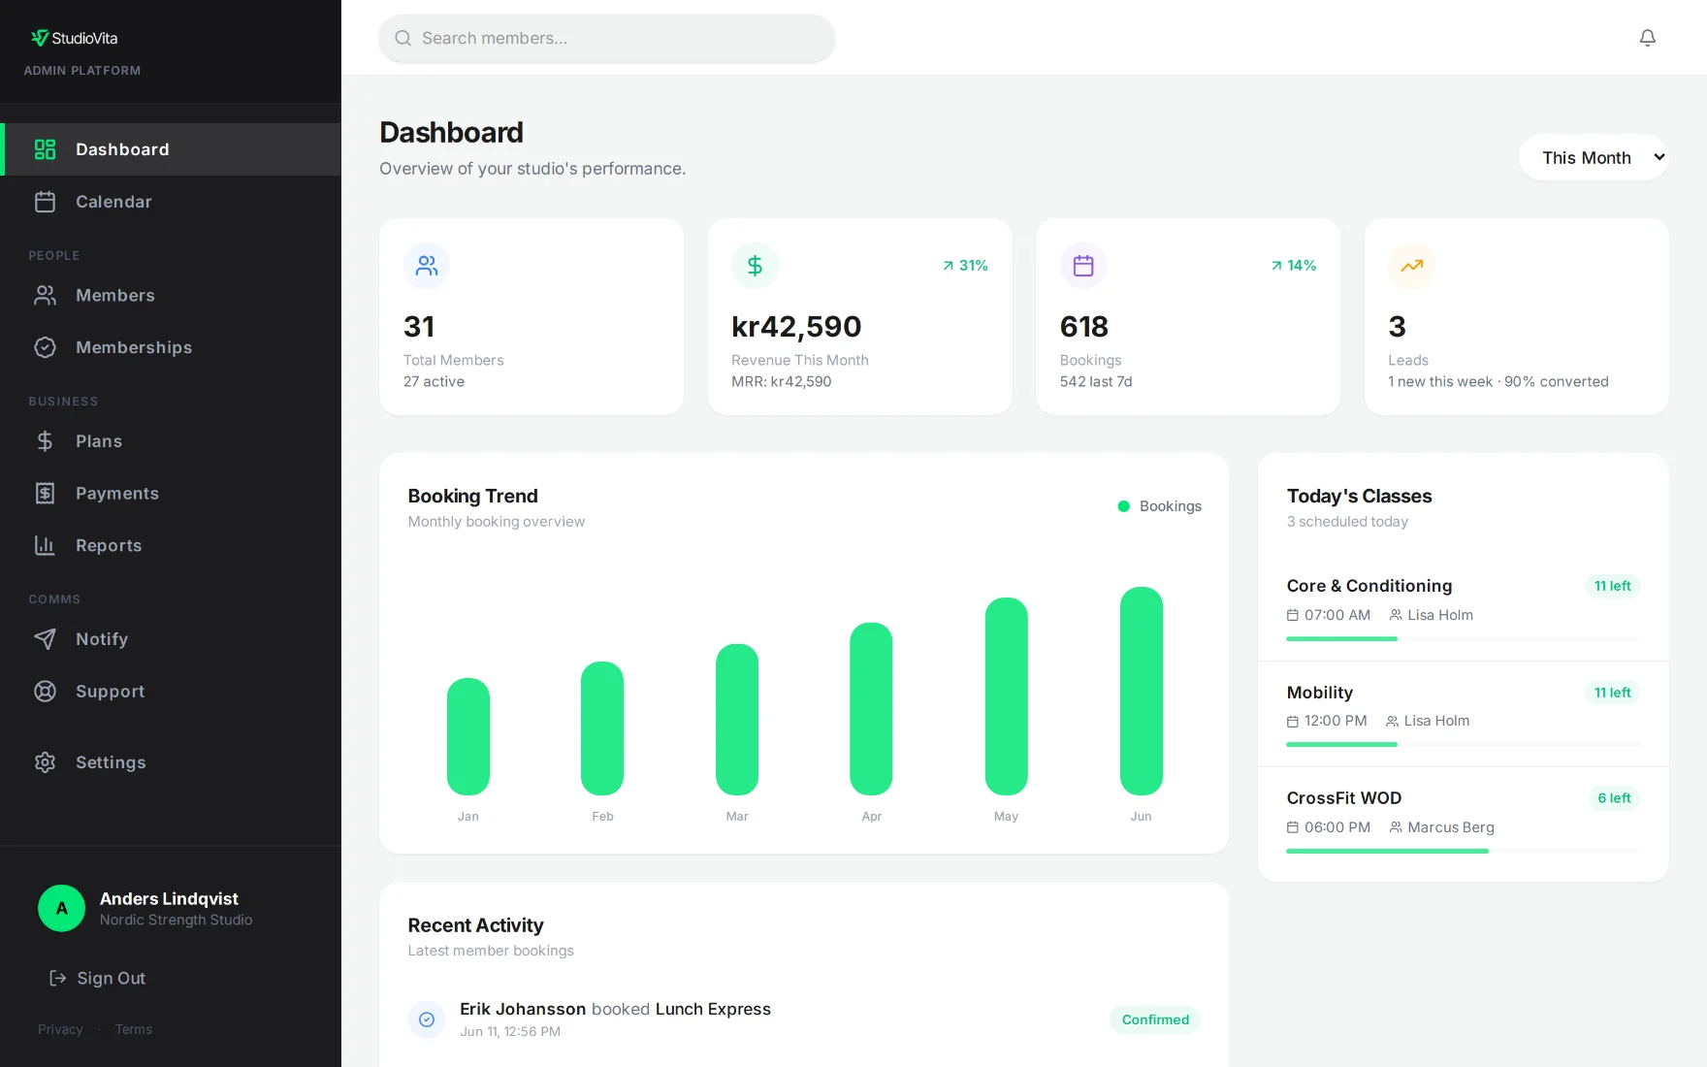Click the Support lifebuoy icon
The image size is (1707, 1067).
click(45, 692)
